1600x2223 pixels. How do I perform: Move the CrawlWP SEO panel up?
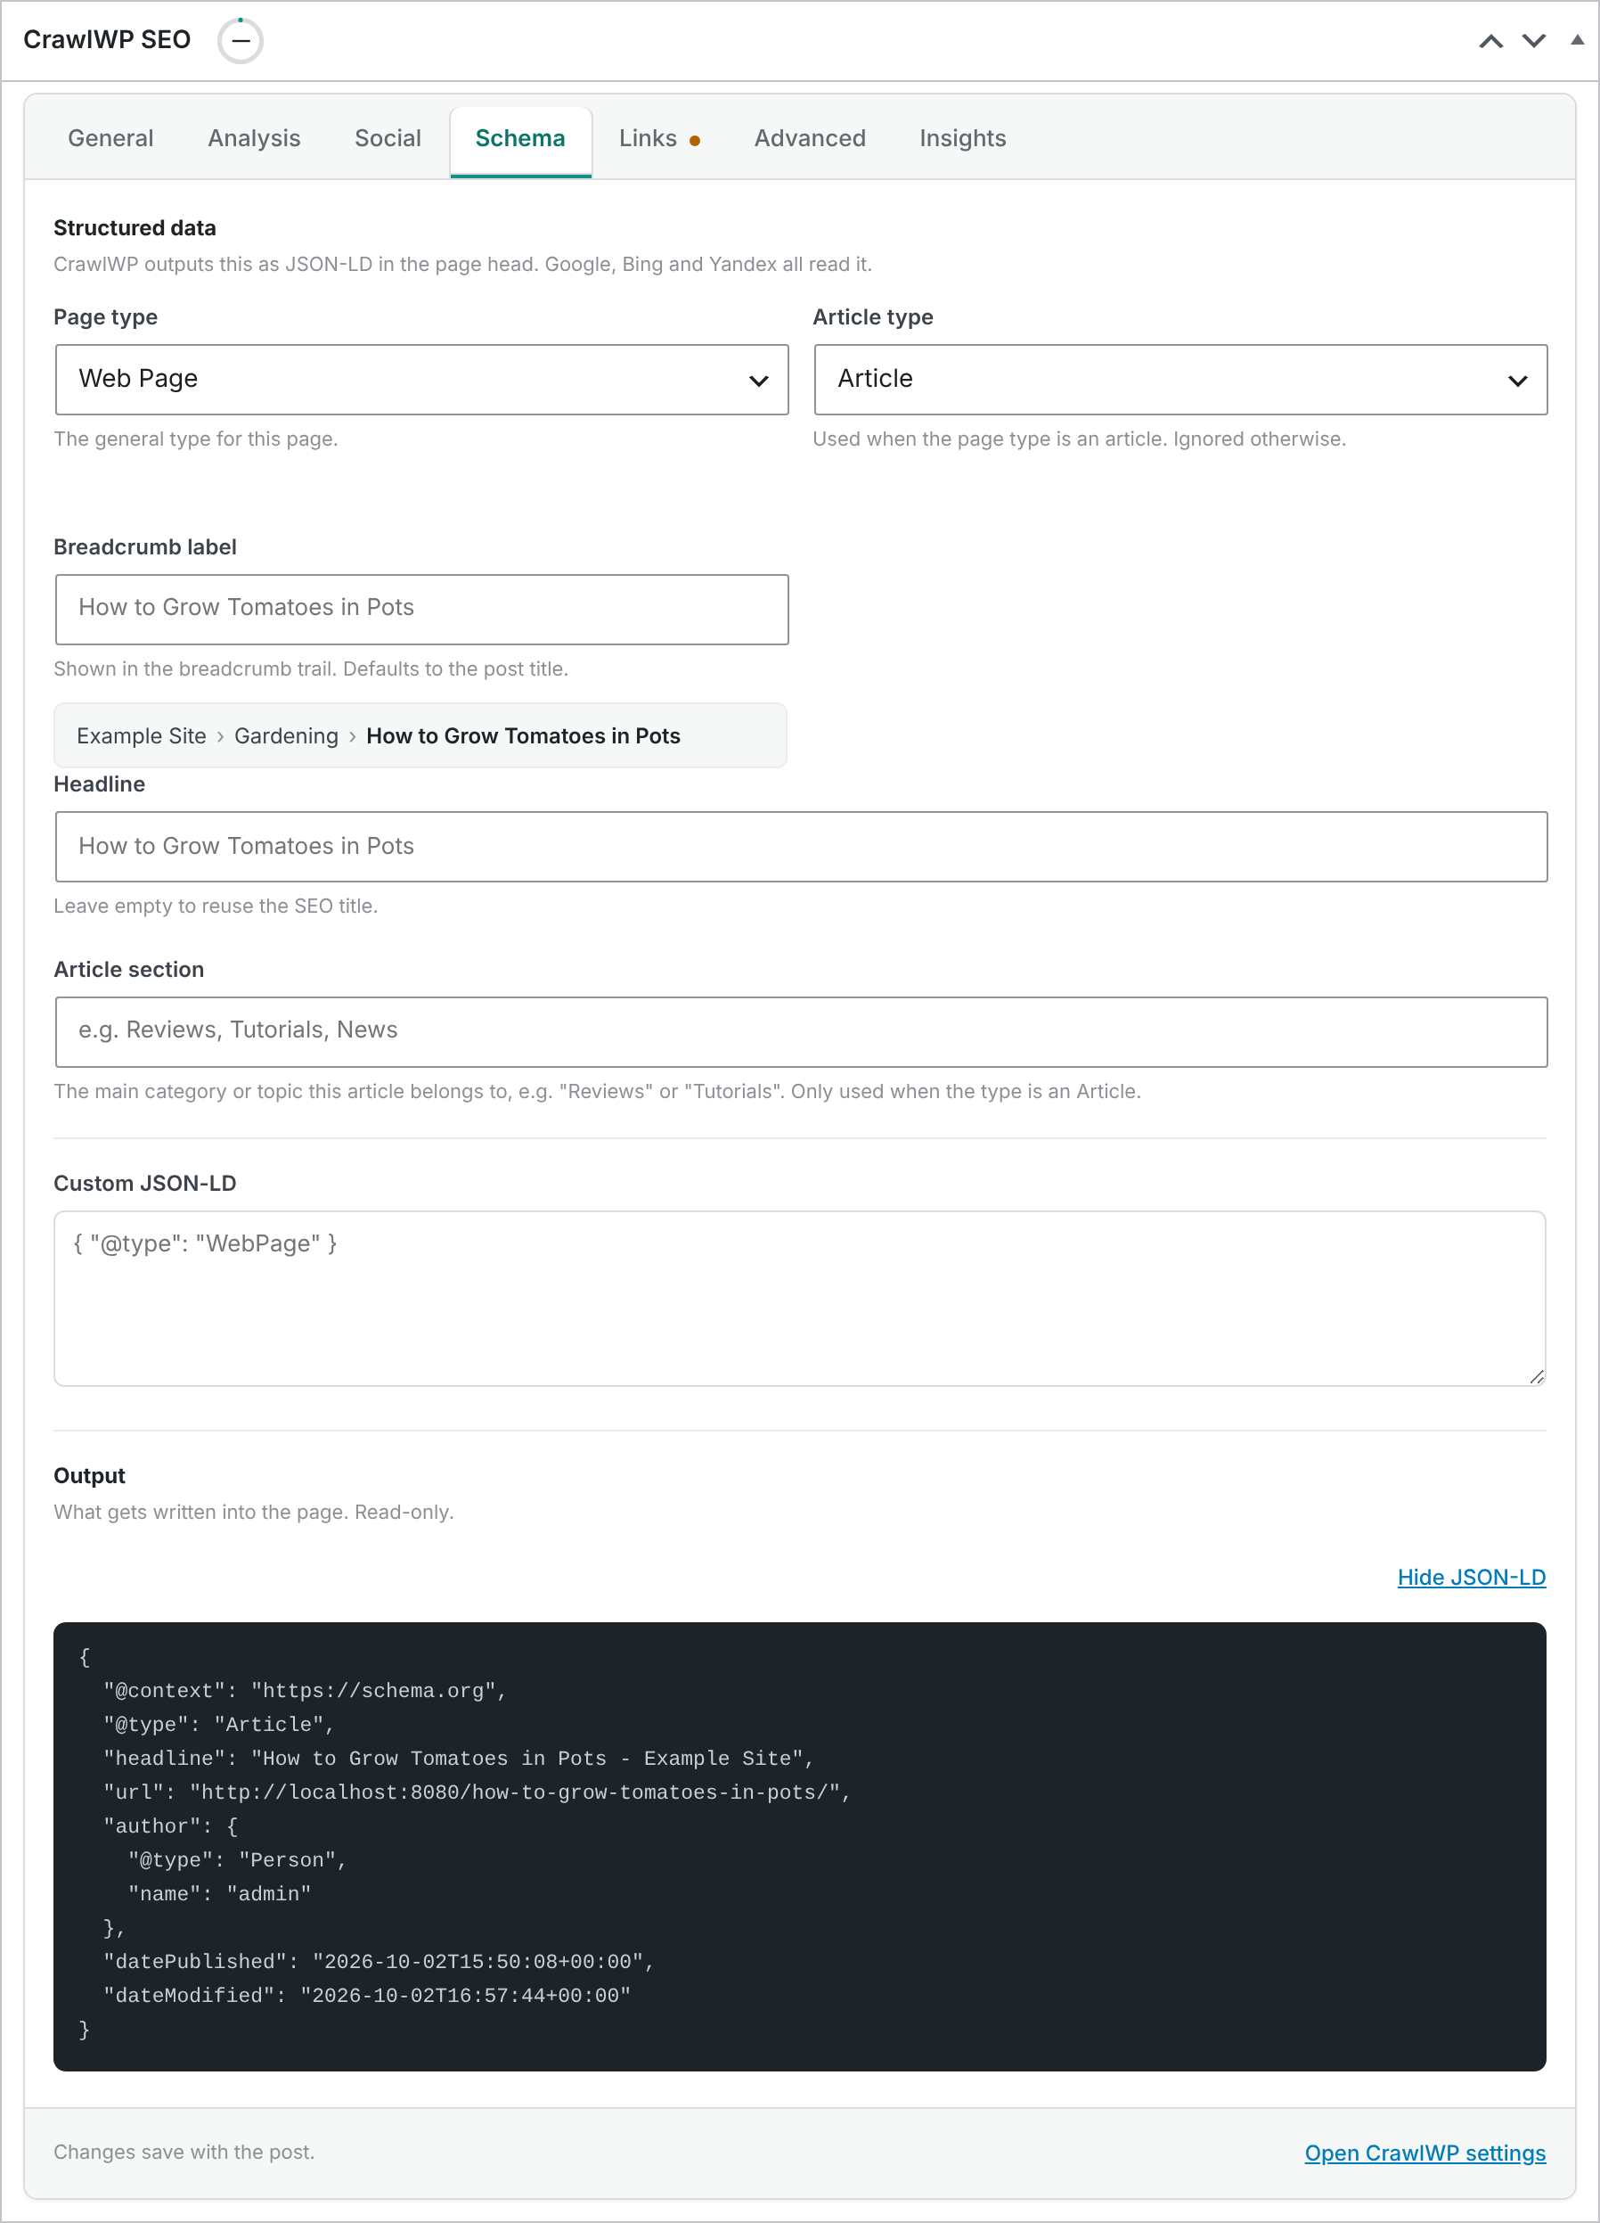(1490, 41)
